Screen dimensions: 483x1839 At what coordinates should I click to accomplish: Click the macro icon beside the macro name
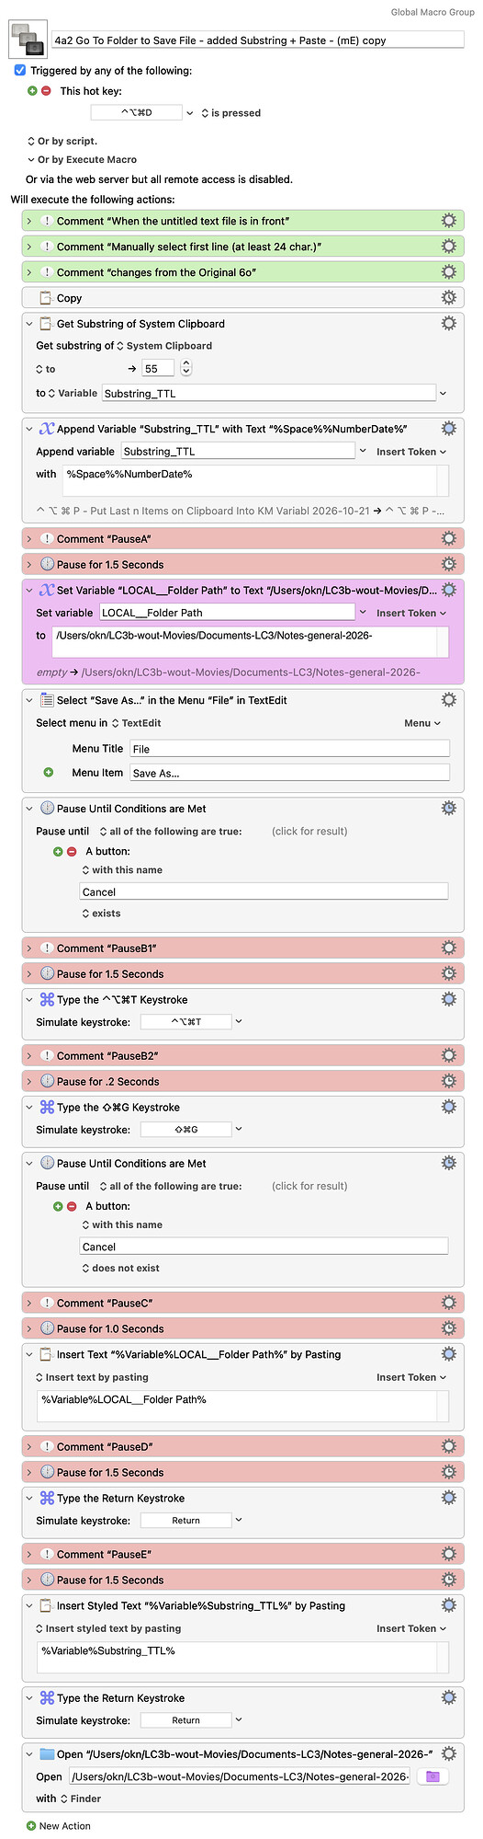(28, 40)
